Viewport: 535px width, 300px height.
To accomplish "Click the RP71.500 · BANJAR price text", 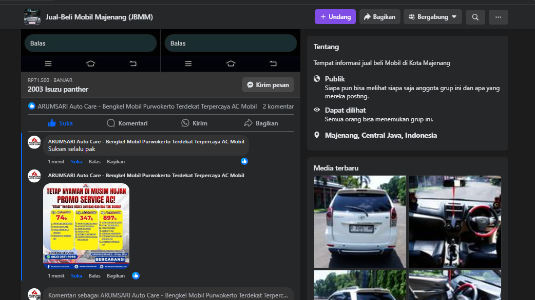I will pyautogui.click(x=50, y=80).
